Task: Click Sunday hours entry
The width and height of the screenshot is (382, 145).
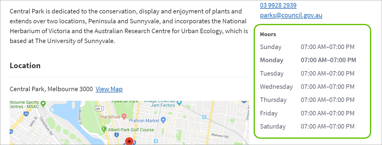Action: [307, 47]
